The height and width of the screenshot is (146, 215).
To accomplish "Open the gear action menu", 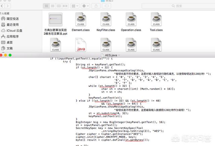I will point(85,6).
